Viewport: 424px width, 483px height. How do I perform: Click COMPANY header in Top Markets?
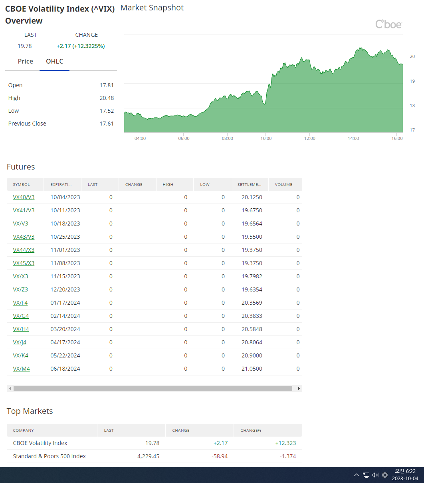tap(52, 430)
